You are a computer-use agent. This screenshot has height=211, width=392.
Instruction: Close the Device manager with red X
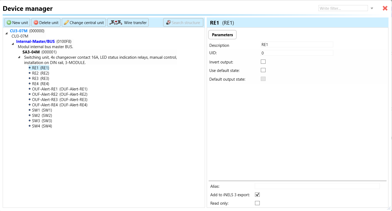(385, 8)
